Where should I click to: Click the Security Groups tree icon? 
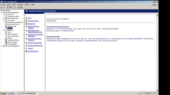(x=6, y=42)
